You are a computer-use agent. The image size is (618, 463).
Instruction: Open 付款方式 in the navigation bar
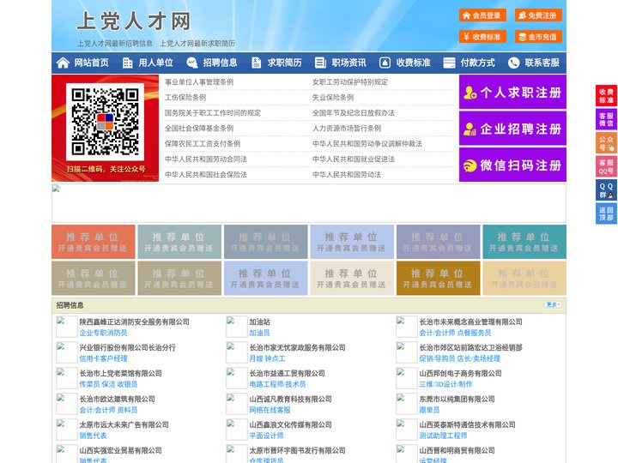[x=478, y=63]
